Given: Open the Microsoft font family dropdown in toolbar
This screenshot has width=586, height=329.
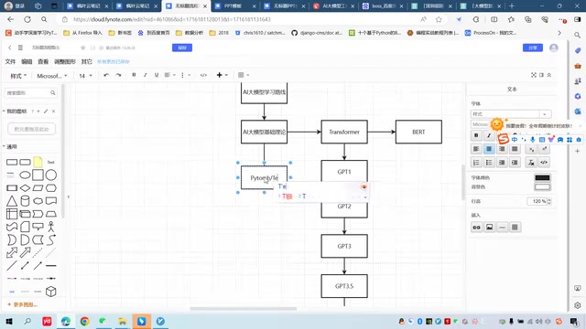Looking at the screenshot, I should [x=52, y=76].
